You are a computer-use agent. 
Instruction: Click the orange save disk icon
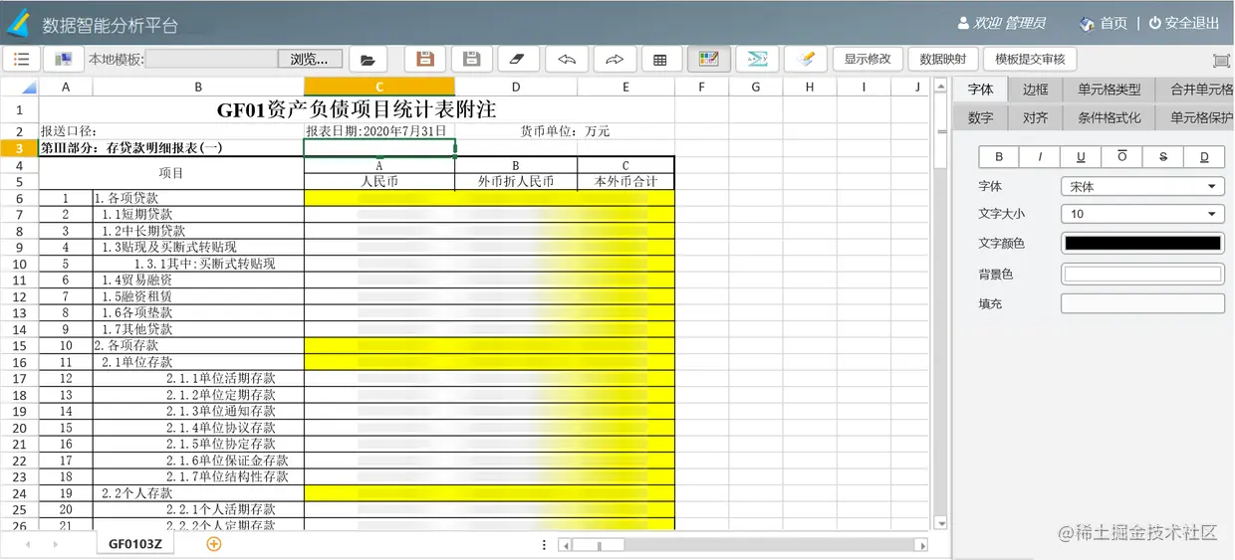coord(425,60)
